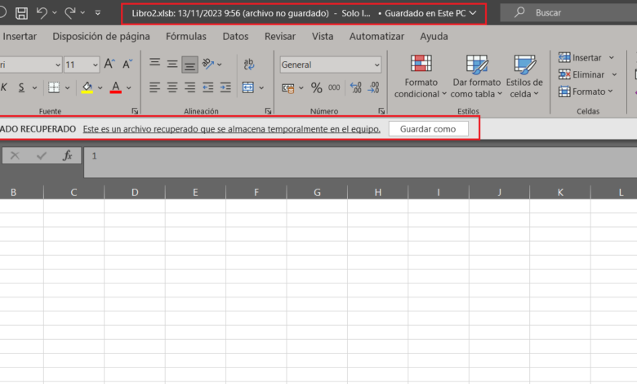Toggle italic K formatting

pyautogui.click(x=4, y=87)
